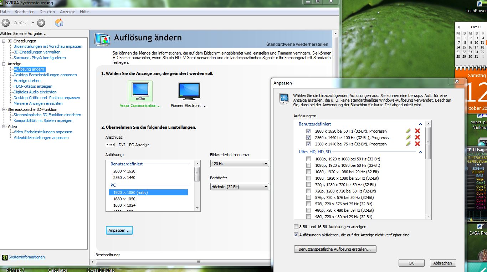The height and width of the screenshot is (272, 487).
Task: Click Benutzerspezifische Auflösung erstellen button
Action: tap(335, 249)
